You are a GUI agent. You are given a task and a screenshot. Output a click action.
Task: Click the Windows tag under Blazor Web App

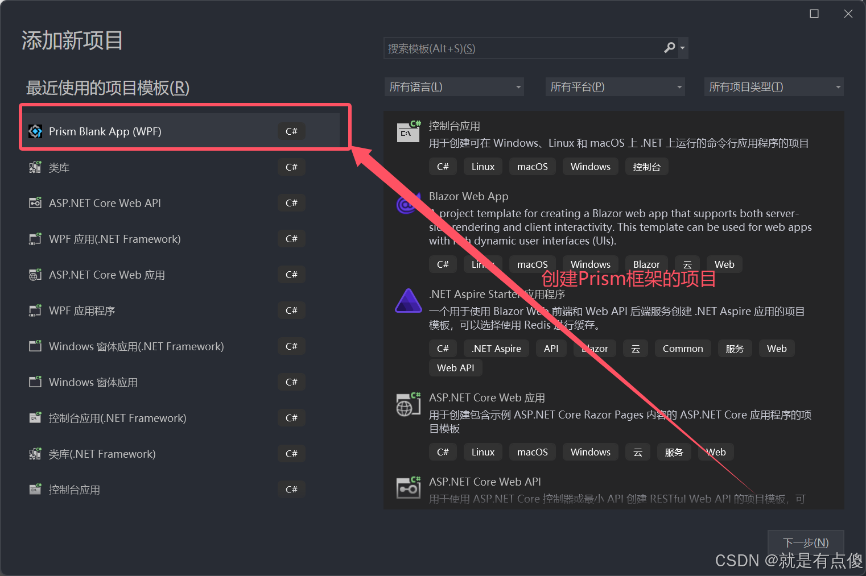(591, 264)
